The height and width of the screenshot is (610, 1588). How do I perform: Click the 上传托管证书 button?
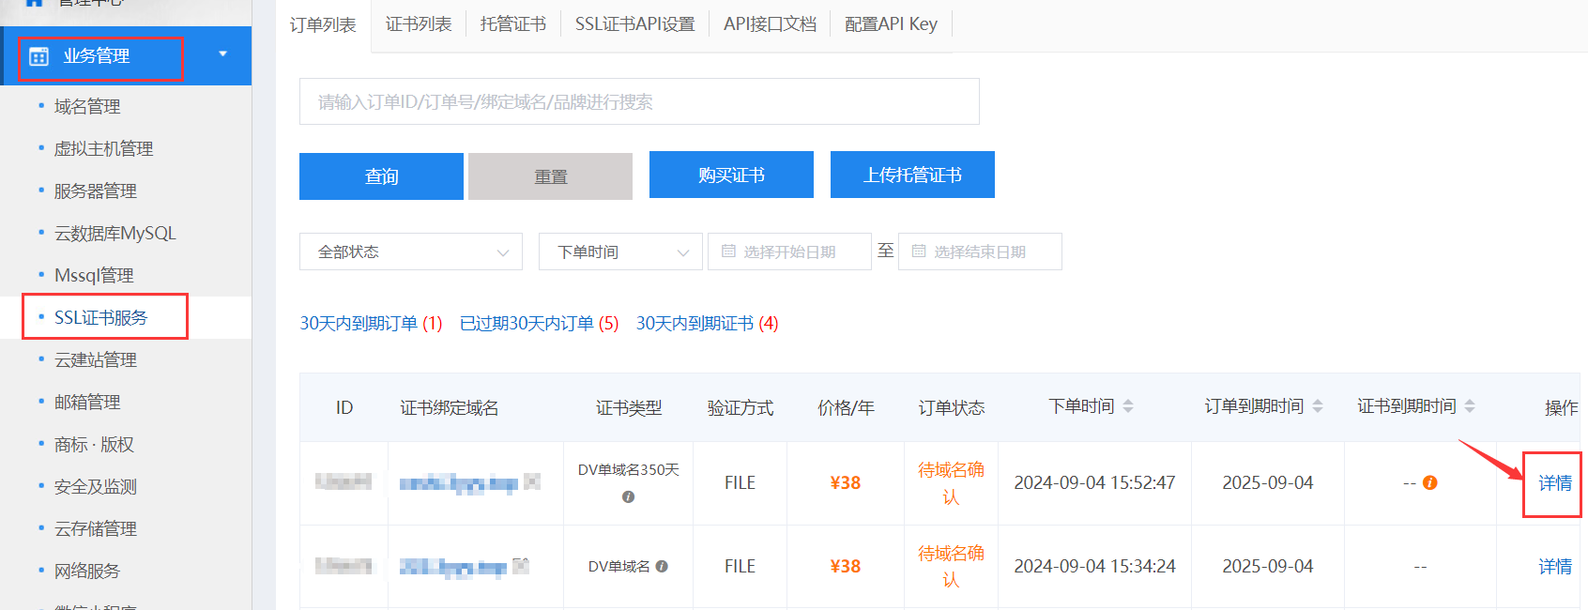click(x=912, y=175)
